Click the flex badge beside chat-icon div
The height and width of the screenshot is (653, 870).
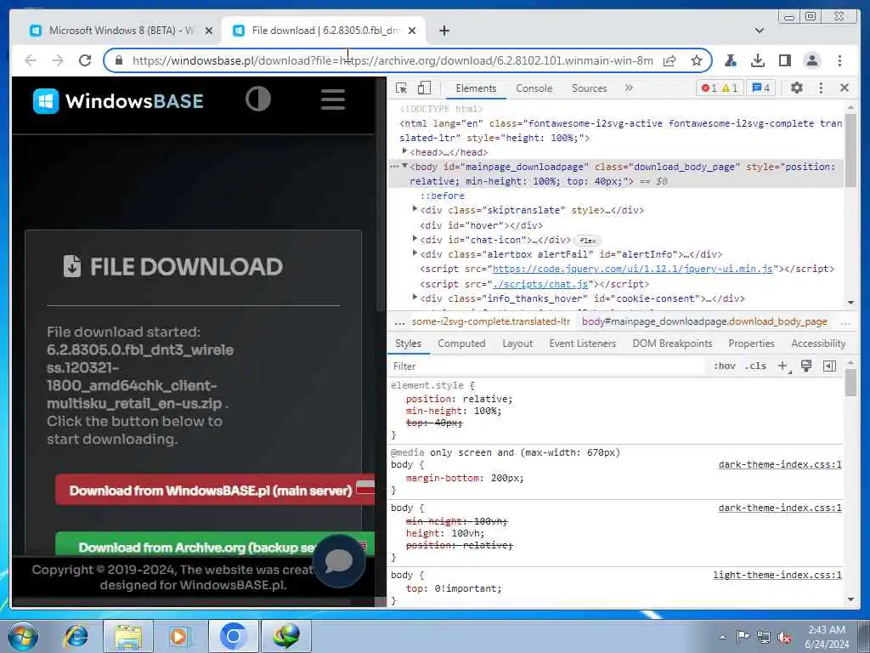tap(588, 241)
